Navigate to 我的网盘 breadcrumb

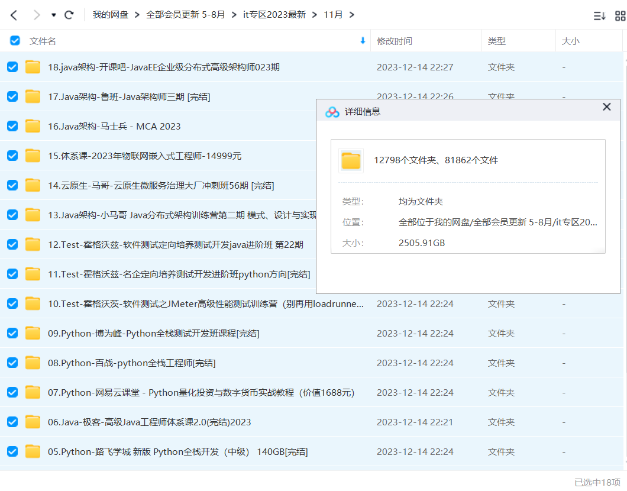tap(110, 15)
